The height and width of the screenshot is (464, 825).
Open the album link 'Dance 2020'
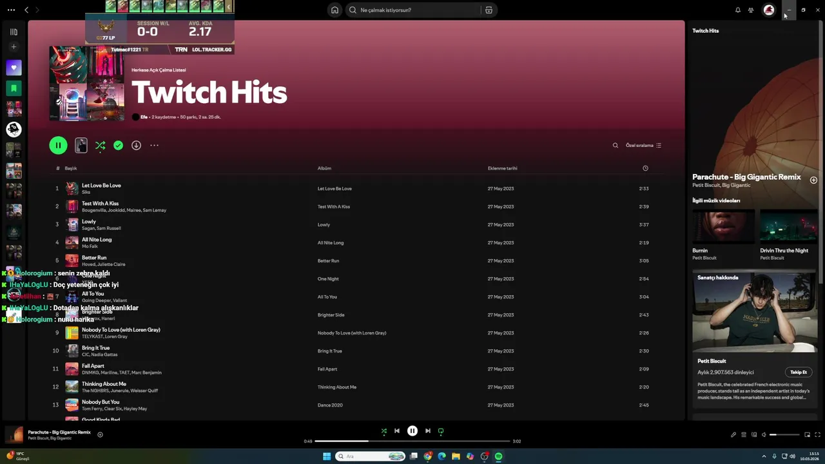tap(330, 405)
